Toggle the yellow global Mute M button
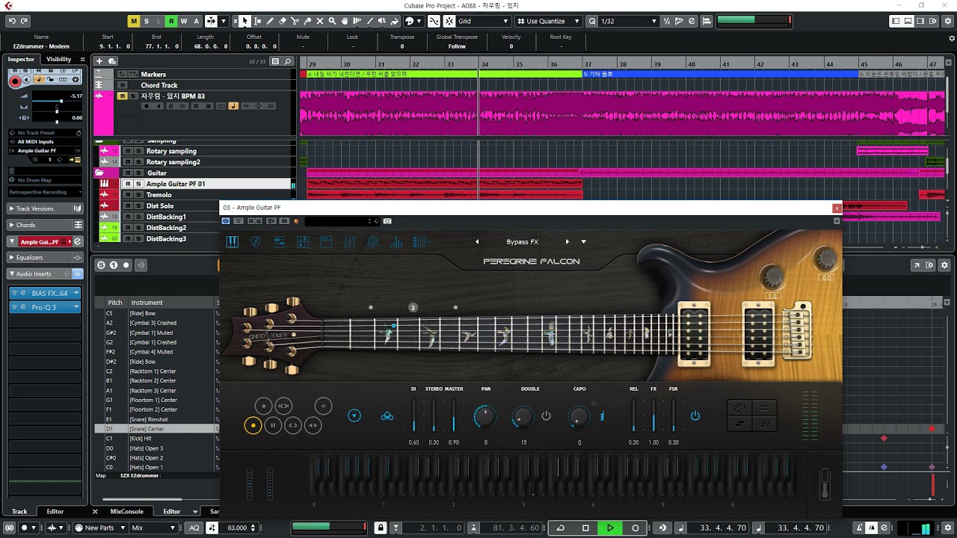The height and width of the screenshot is (538, 957). pyautogui.click(x=134, y=21)
